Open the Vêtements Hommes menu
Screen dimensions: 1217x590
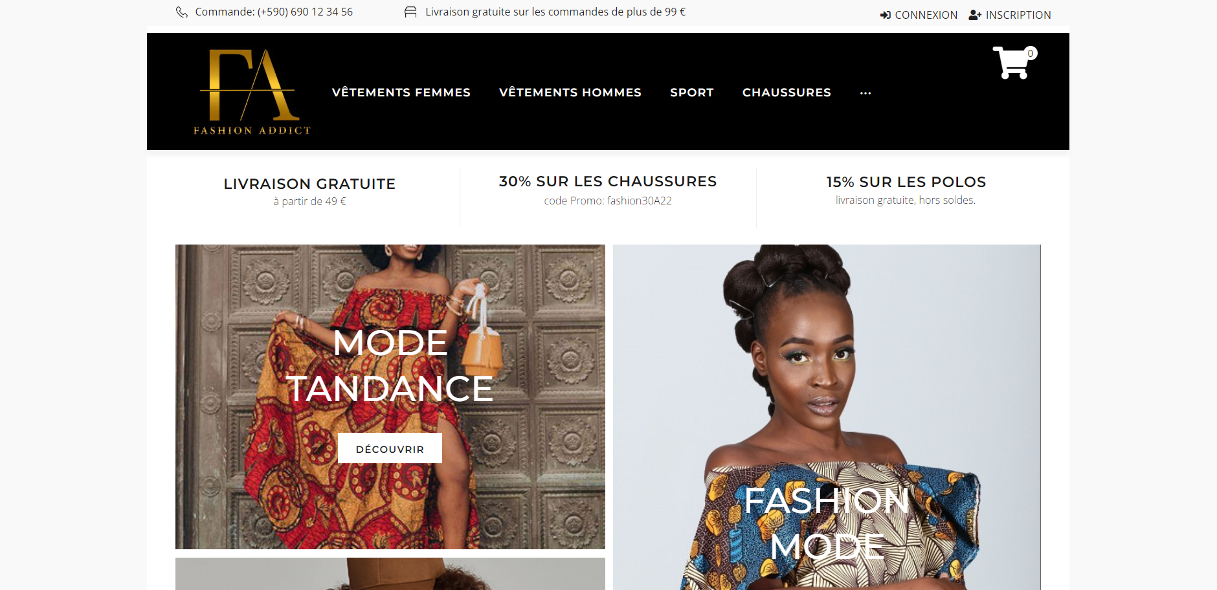[x=570, y=93]
